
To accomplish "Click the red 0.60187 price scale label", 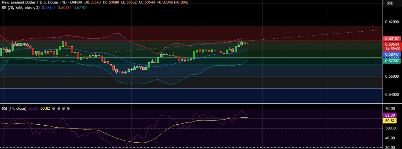I will tap(392, 38).
